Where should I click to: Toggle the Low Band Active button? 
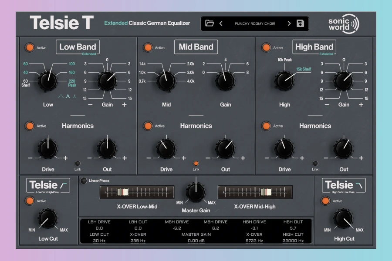pyautogui.click(x=30, y=47)
